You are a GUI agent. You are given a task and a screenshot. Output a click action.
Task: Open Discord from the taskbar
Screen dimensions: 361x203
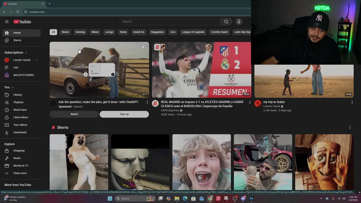(243, 198)
